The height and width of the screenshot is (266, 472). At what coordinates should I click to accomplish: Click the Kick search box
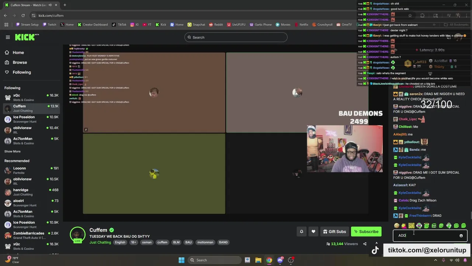tap(236, 37)
